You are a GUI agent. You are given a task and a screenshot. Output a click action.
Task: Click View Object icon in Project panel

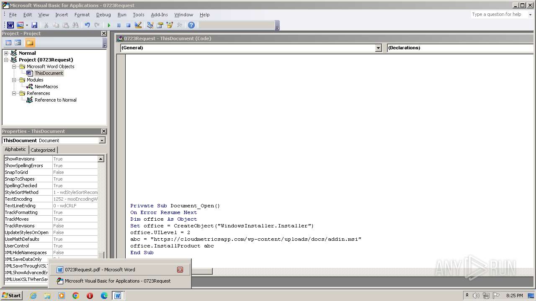[x=18, y=43]
